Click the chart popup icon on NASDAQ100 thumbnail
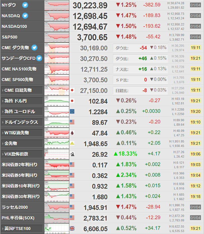Viewport: 204px width, 234px height. click(x=46, y=24)
